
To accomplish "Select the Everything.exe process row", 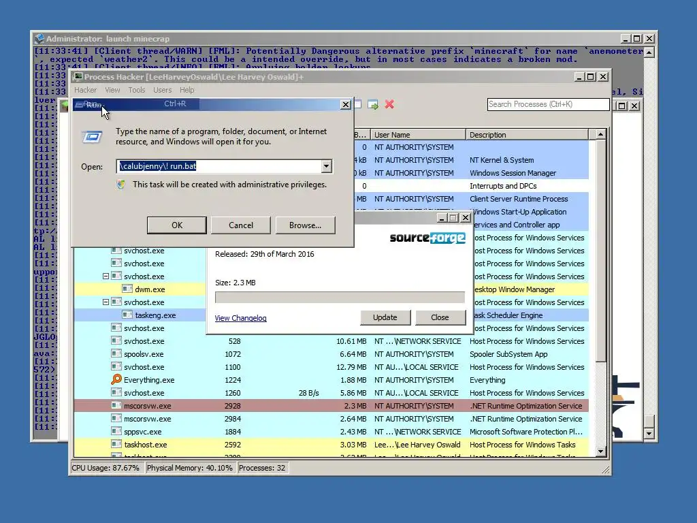I will point(331,380).
